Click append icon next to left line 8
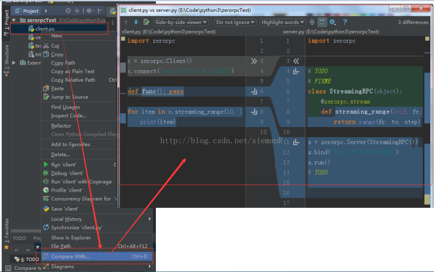Viewport: 434px width, 272px height. tap(254, 111)
